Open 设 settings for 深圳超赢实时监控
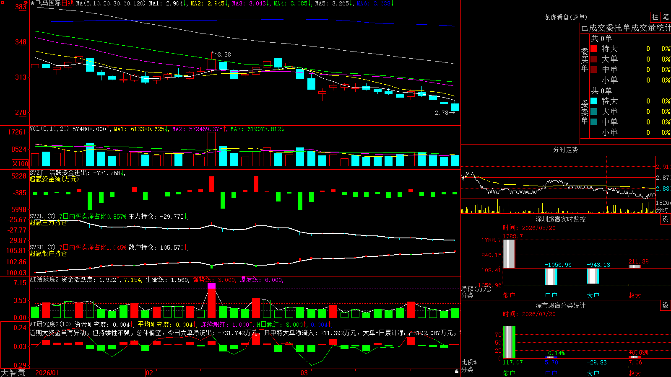This screenshot has height=377, width=671. tap(666, 219)
